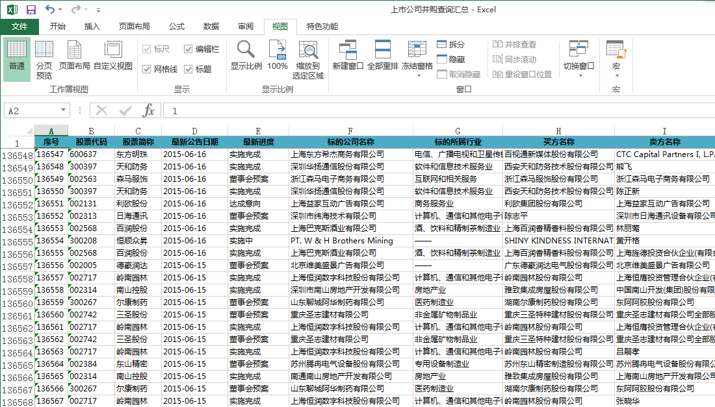Viewport: 715px width, 407px height.
Task: Click the formula bar confirm checkmark
Action: pyautogui.click(x=125, y=110)
